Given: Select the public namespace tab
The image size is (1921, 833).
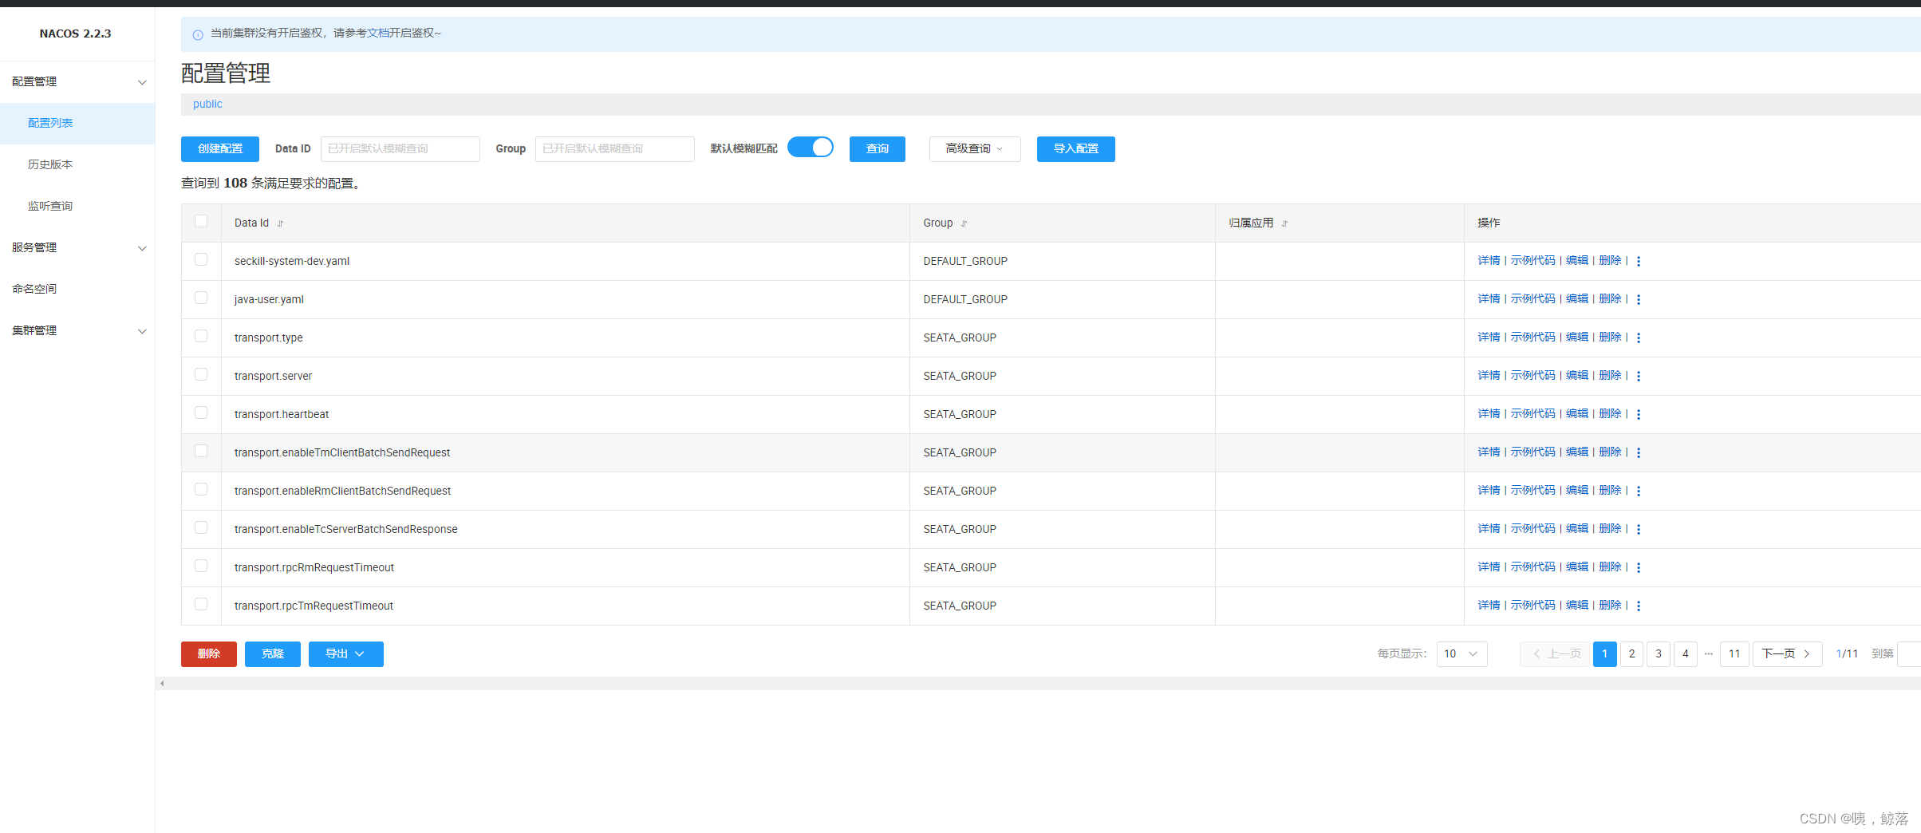Looking at the screenshot, I should click(207, 104).
